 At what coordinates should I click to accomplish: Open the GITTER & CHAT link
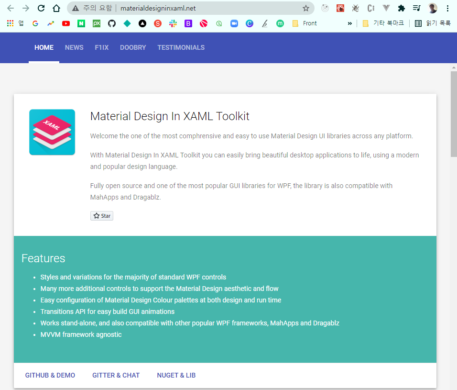116,376
